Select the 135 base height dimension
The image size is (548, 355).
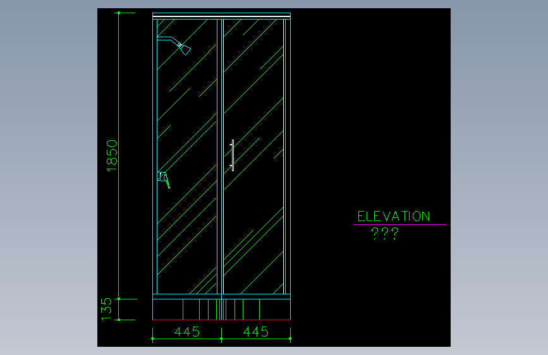coord(106,309)
